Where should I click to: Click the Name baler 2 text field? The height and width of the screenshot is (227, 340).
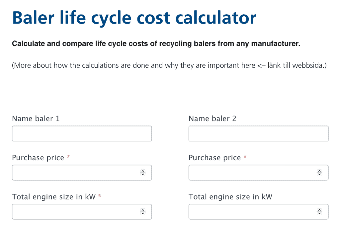[x=258, y=133]
